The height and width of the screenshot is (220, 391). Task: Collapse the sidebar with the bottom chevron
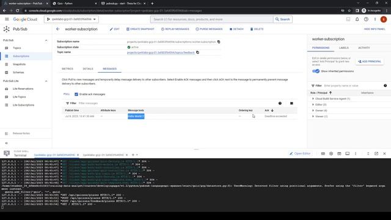7,143
